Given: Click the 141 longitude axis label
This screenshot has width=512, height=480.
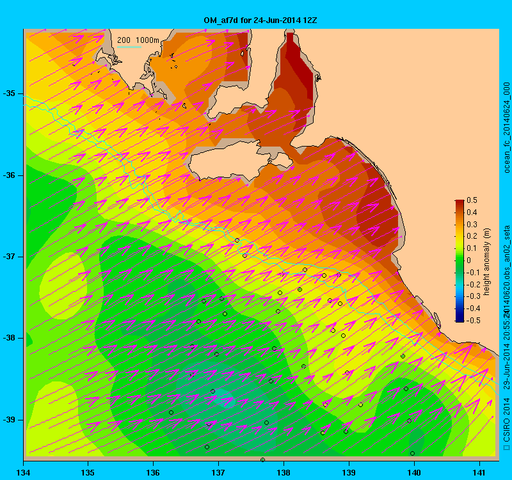Looking at the screenshot, I should point(479,472).
